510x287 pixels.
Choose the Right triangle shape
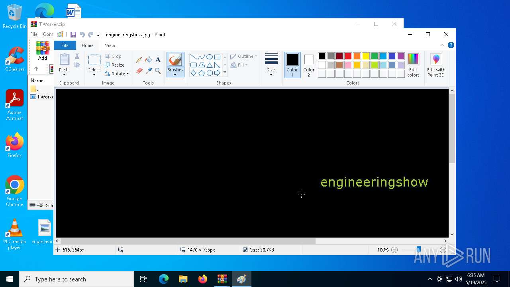[x=217, y=65]
